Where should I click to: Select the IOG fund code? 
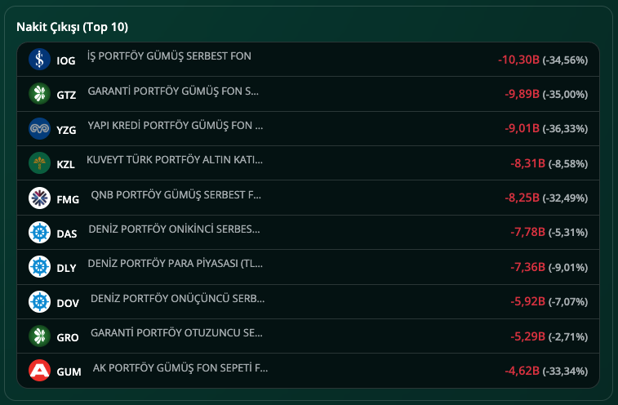[x=66, y=60]
